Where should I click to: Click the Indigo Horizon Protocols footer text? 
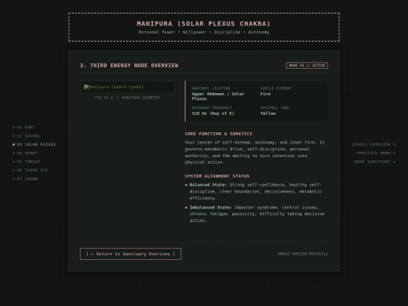pos(303,254)
